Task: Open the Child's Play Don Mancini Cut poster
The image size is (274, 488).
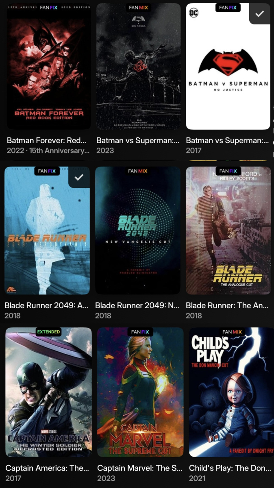Action: pos(231,392)
